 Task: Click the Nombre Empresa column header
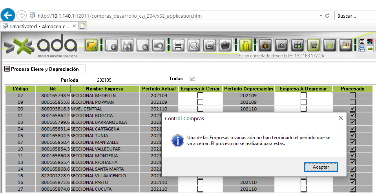(x=105, y=89)
